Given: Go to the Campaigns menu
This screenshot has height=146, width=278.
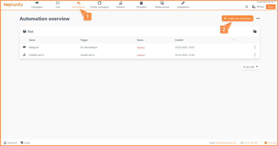Looking at the screenshot, I should [x=37, y=5].
